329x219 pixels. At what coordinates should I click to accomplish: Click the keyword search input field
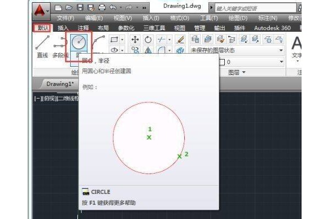point(256,8)
